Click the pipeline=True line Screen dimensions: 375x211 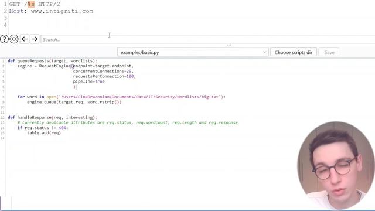(x=88, y=81)
